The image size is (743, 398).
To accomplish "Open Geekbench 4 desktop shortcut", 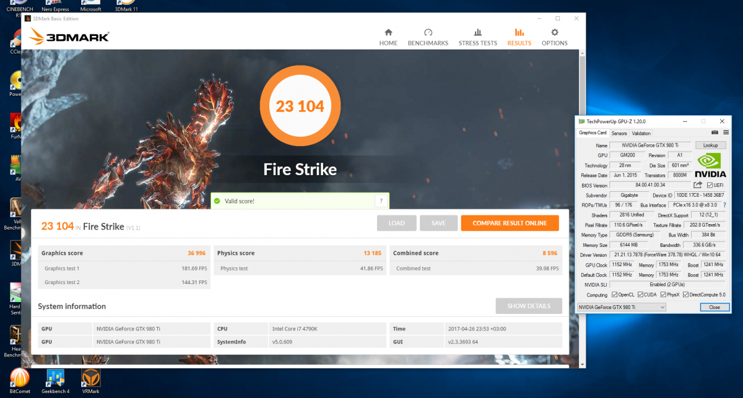I will [55, 379].
